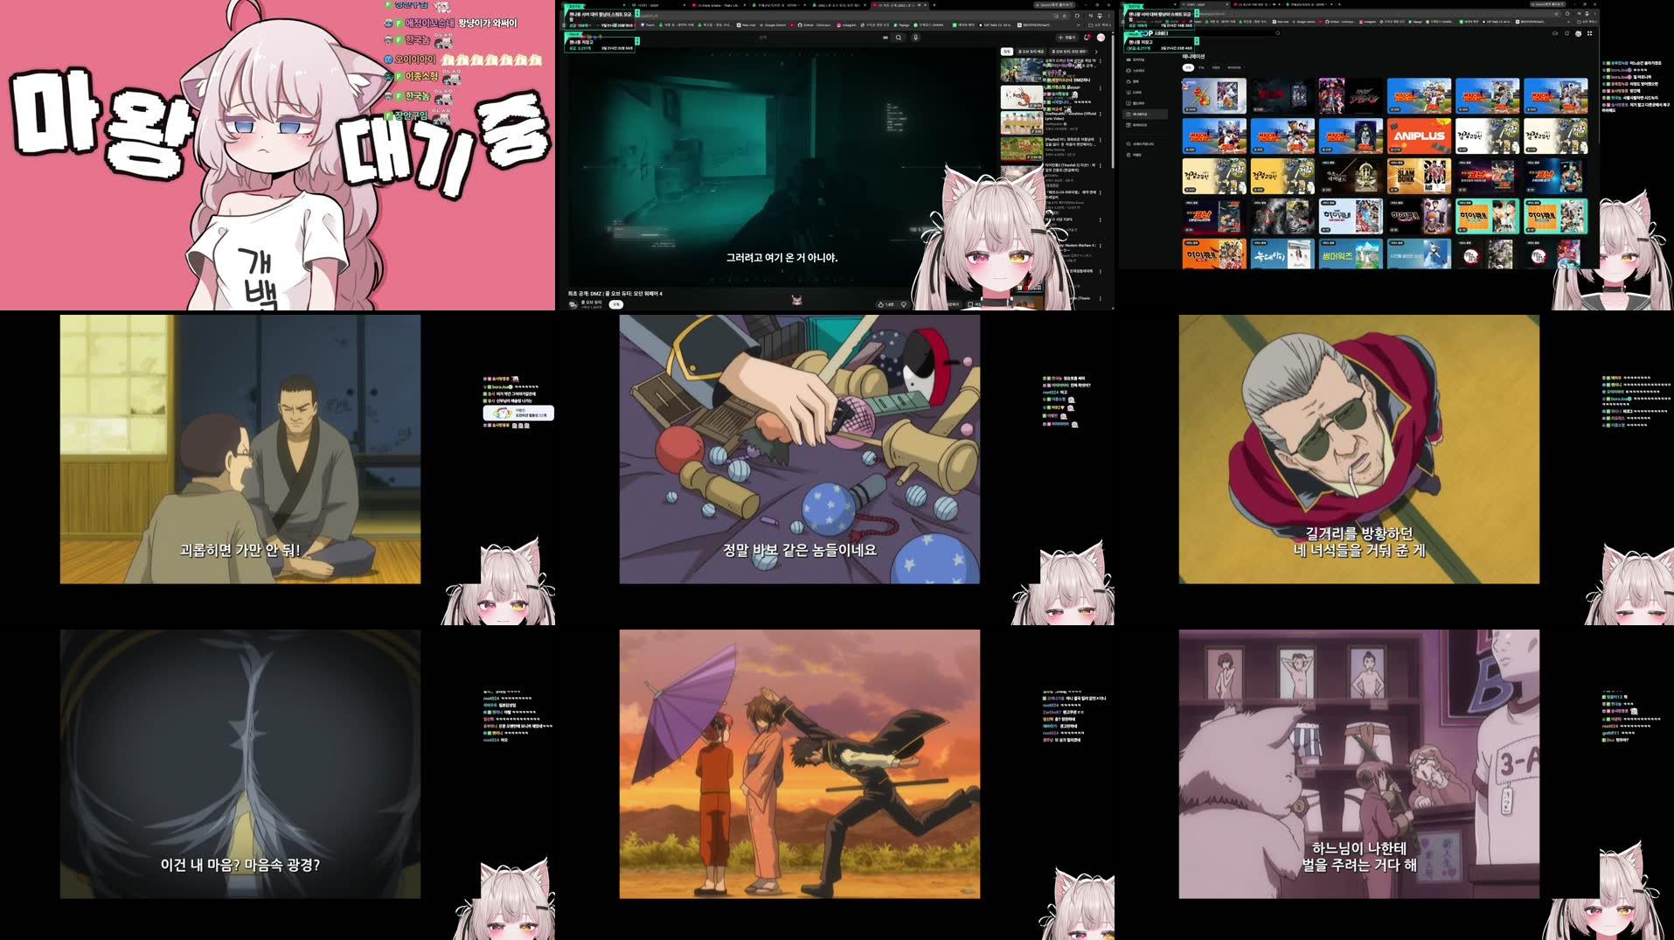Select the second filter chip next to '전체'
The image size is (1674, 940).
coord(1201,67)
